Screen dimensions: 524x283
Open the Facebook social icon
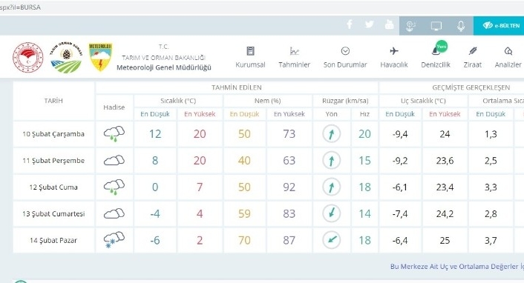point(350,24)
